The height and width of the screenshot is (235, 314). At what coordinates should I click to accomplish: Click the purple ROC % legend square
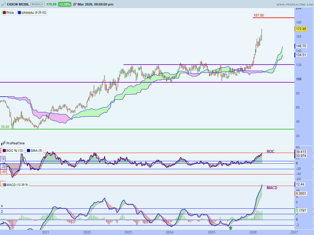tap(4, 151)
